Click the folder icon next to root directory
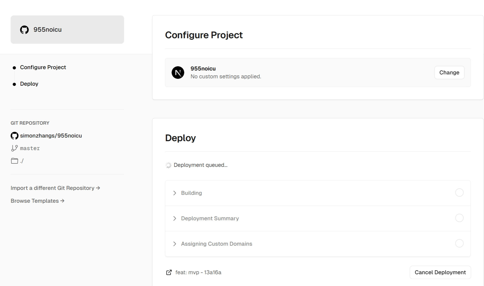 tap(14, 161)
